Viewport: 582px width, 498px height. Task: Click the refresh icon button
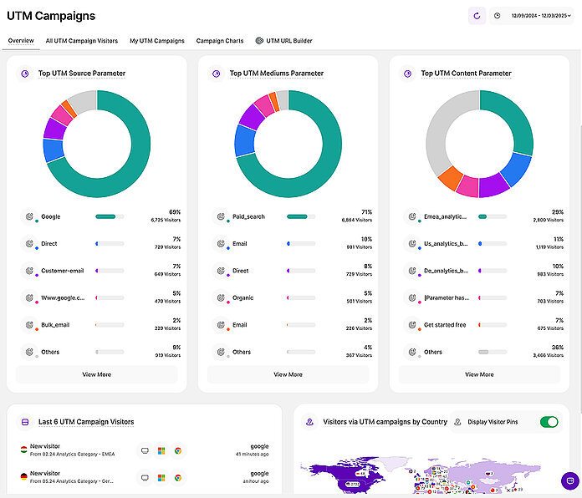[477, 15]
